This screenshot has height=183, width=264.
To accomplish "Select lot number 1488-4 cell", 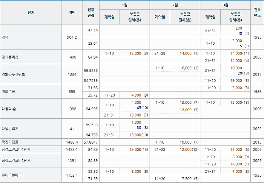I will pyautogui.click(x=72, y=142).
